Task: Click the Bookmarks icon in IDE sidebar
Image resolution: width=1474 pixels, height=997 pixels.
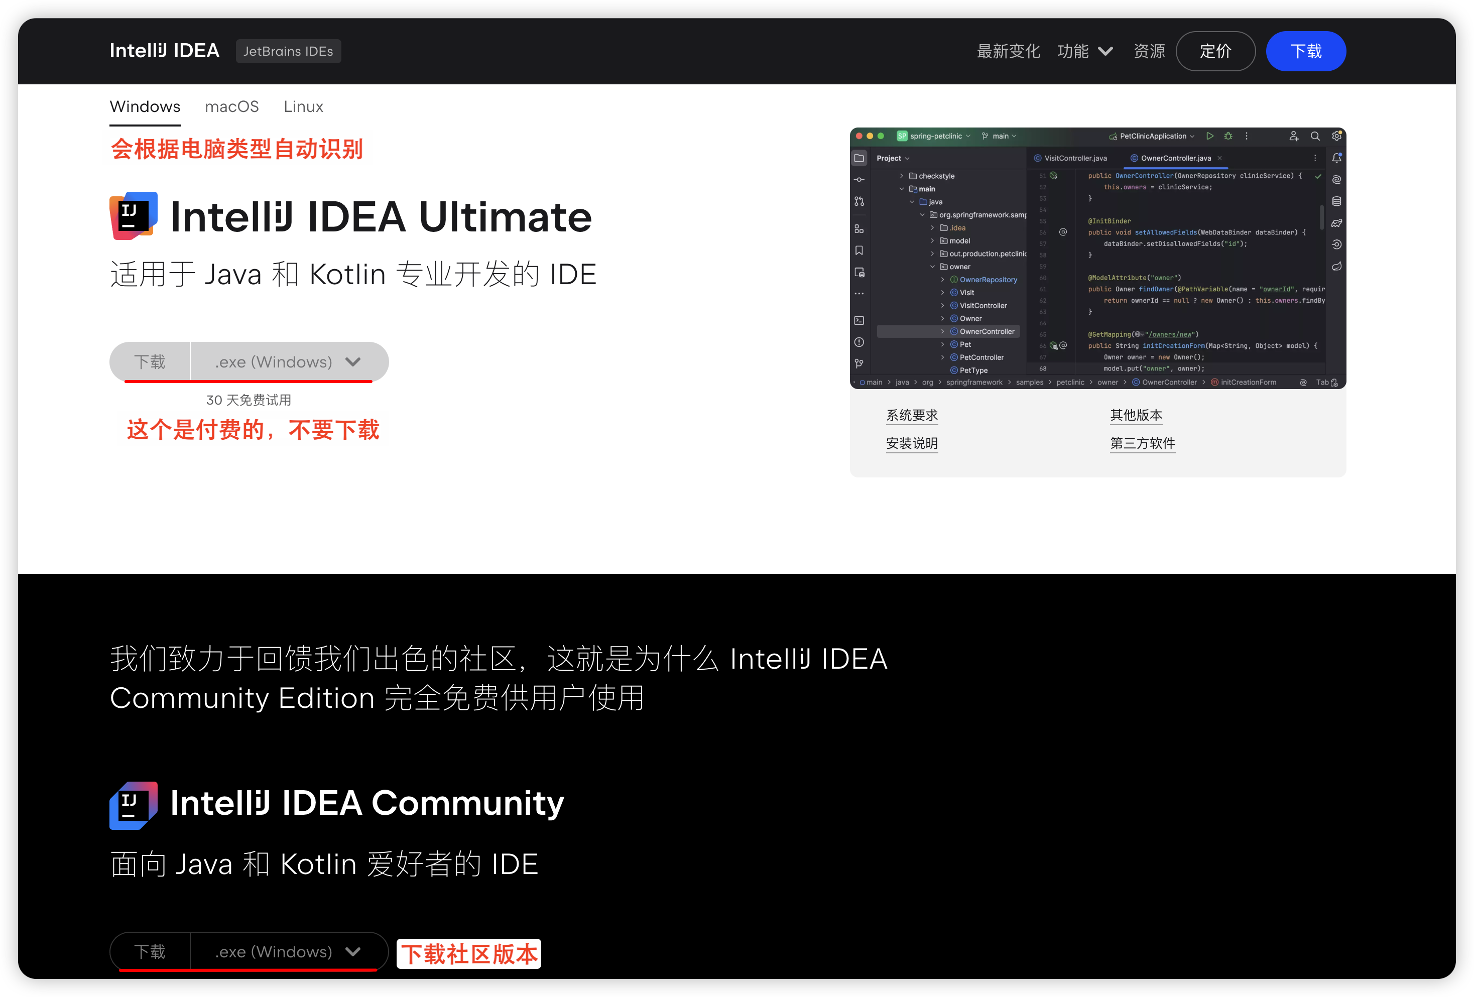Action: coord(859,251)
